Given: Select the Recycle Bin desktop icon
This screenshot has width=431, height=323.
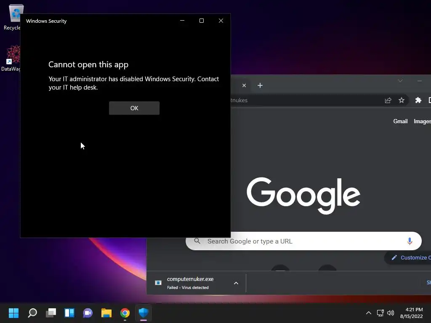Looking at the screenshot, I should 12,17.
